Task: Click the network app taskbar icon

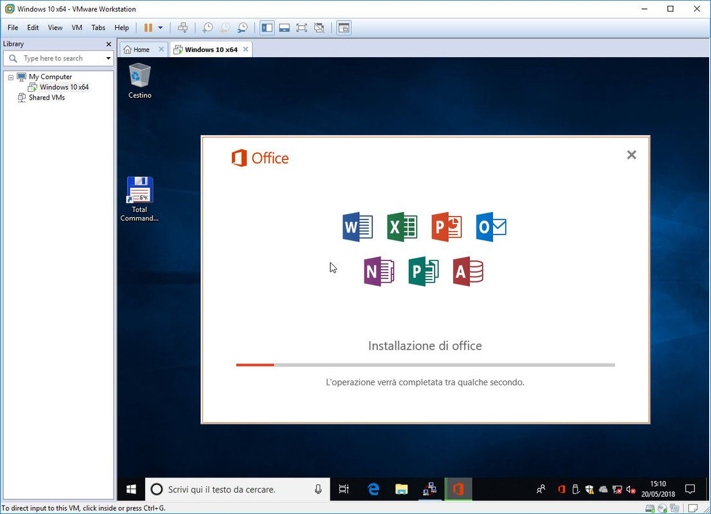Action: click(430, 489)
